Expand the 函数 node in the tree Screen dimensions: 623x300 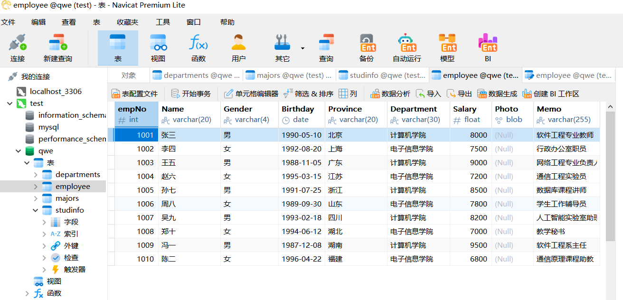(x=27, y=293)
